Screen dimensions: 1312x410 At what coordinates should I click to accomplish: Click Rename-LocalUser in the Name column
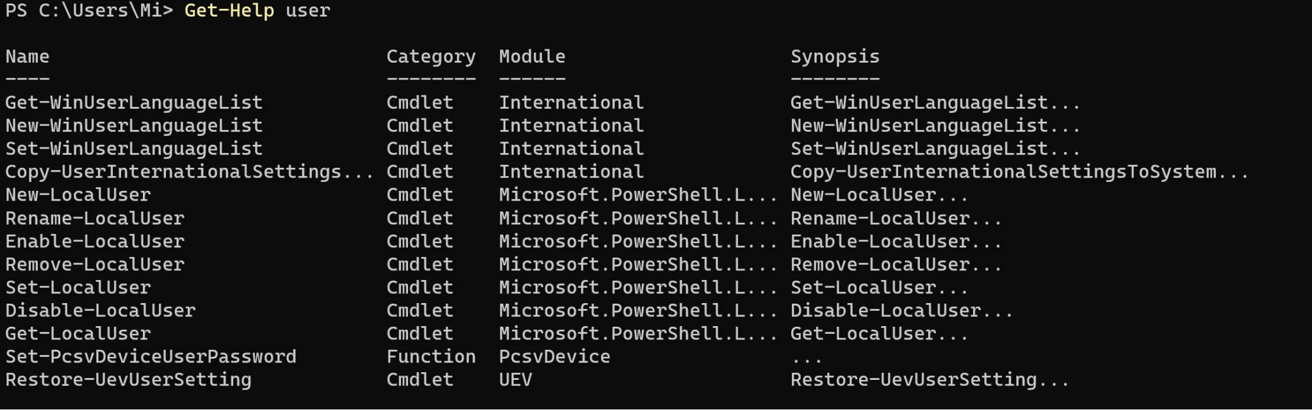[95, 218]
